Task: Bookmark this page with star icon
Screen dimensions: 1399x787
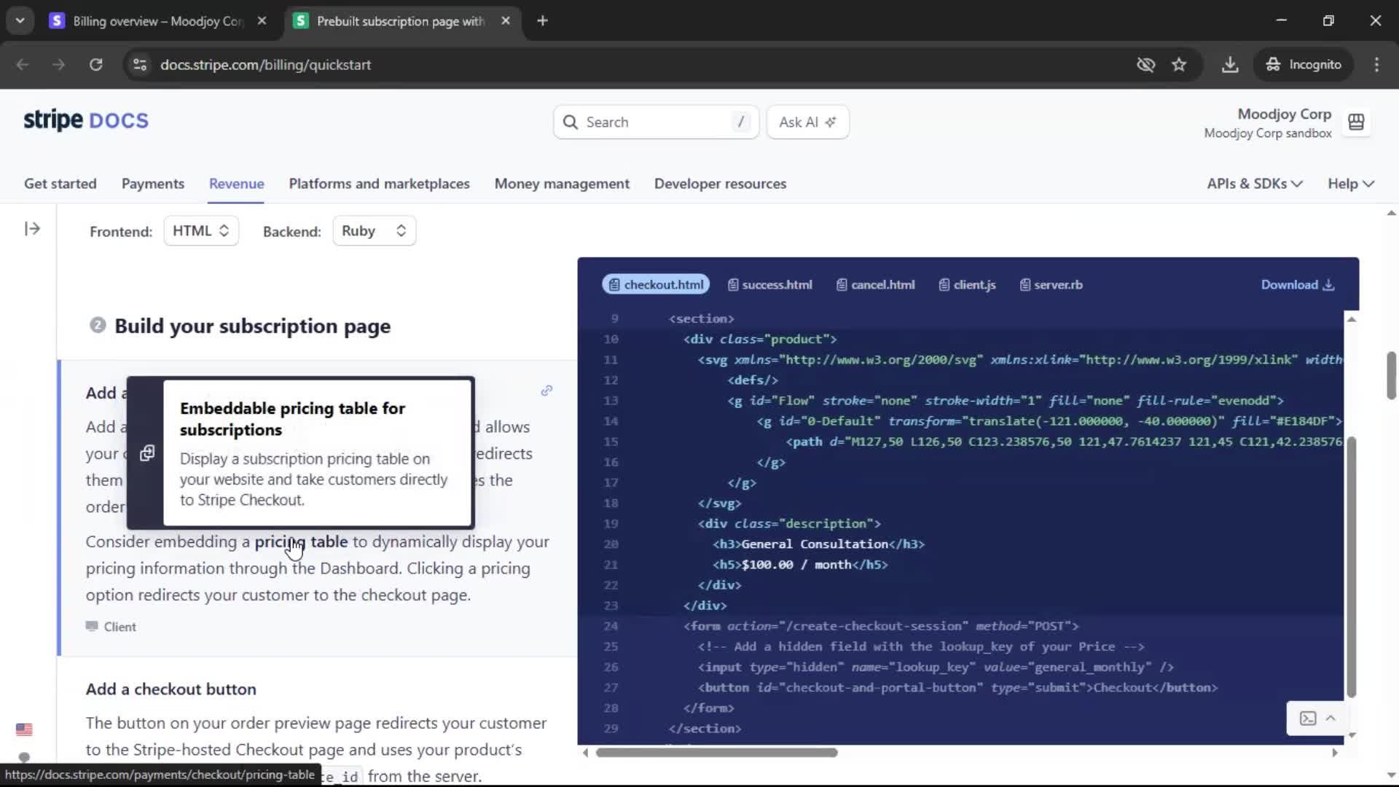Action: 1179,65
